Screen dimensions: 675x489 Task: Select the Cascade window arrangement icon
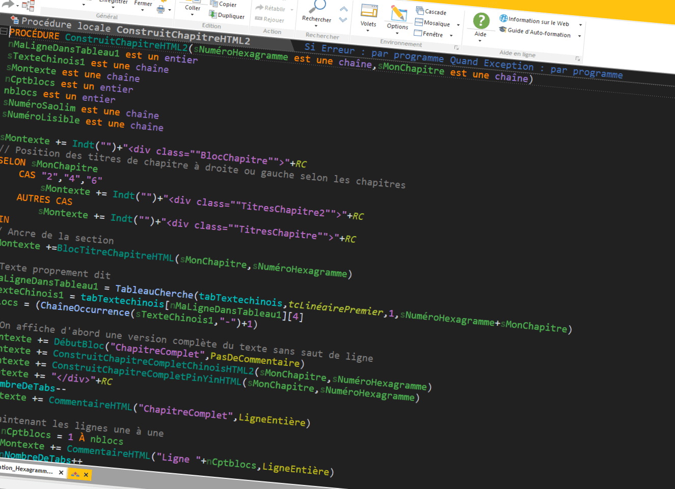[x=420, y=10]
